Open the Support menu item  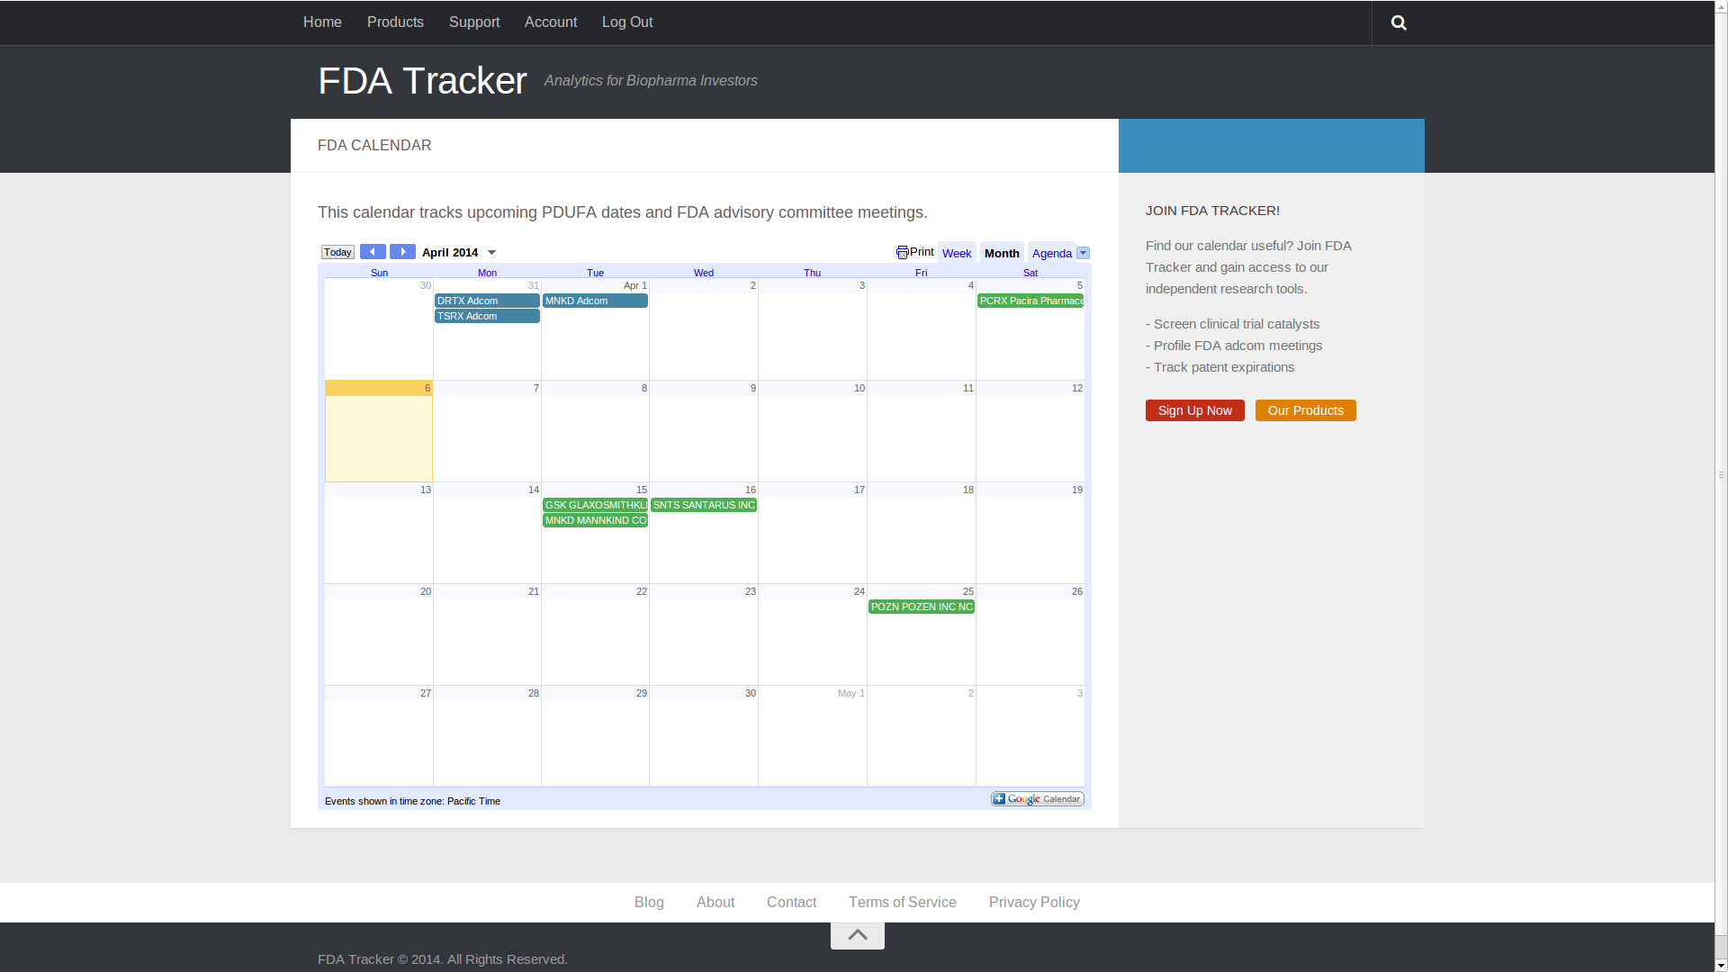(x=474, y=22)
